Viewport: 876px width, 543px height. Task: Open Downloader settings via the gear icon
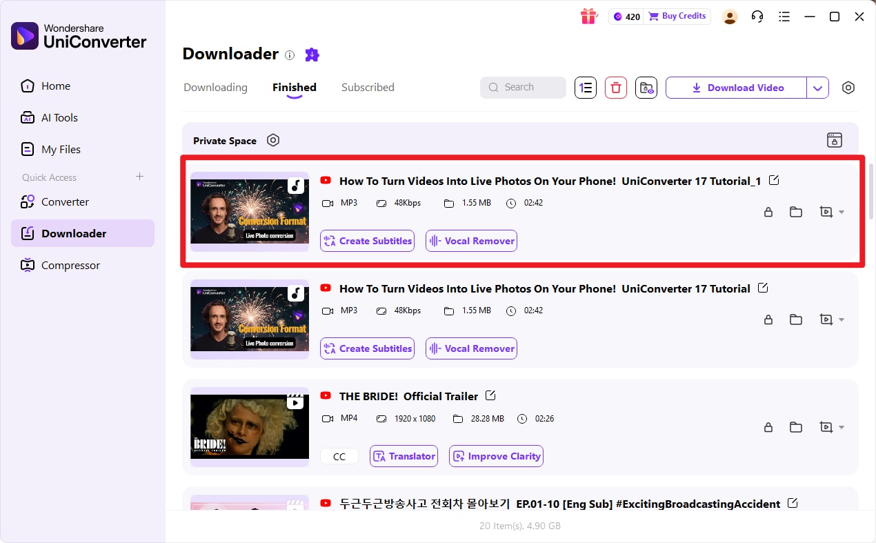click(x=848, y=88)
